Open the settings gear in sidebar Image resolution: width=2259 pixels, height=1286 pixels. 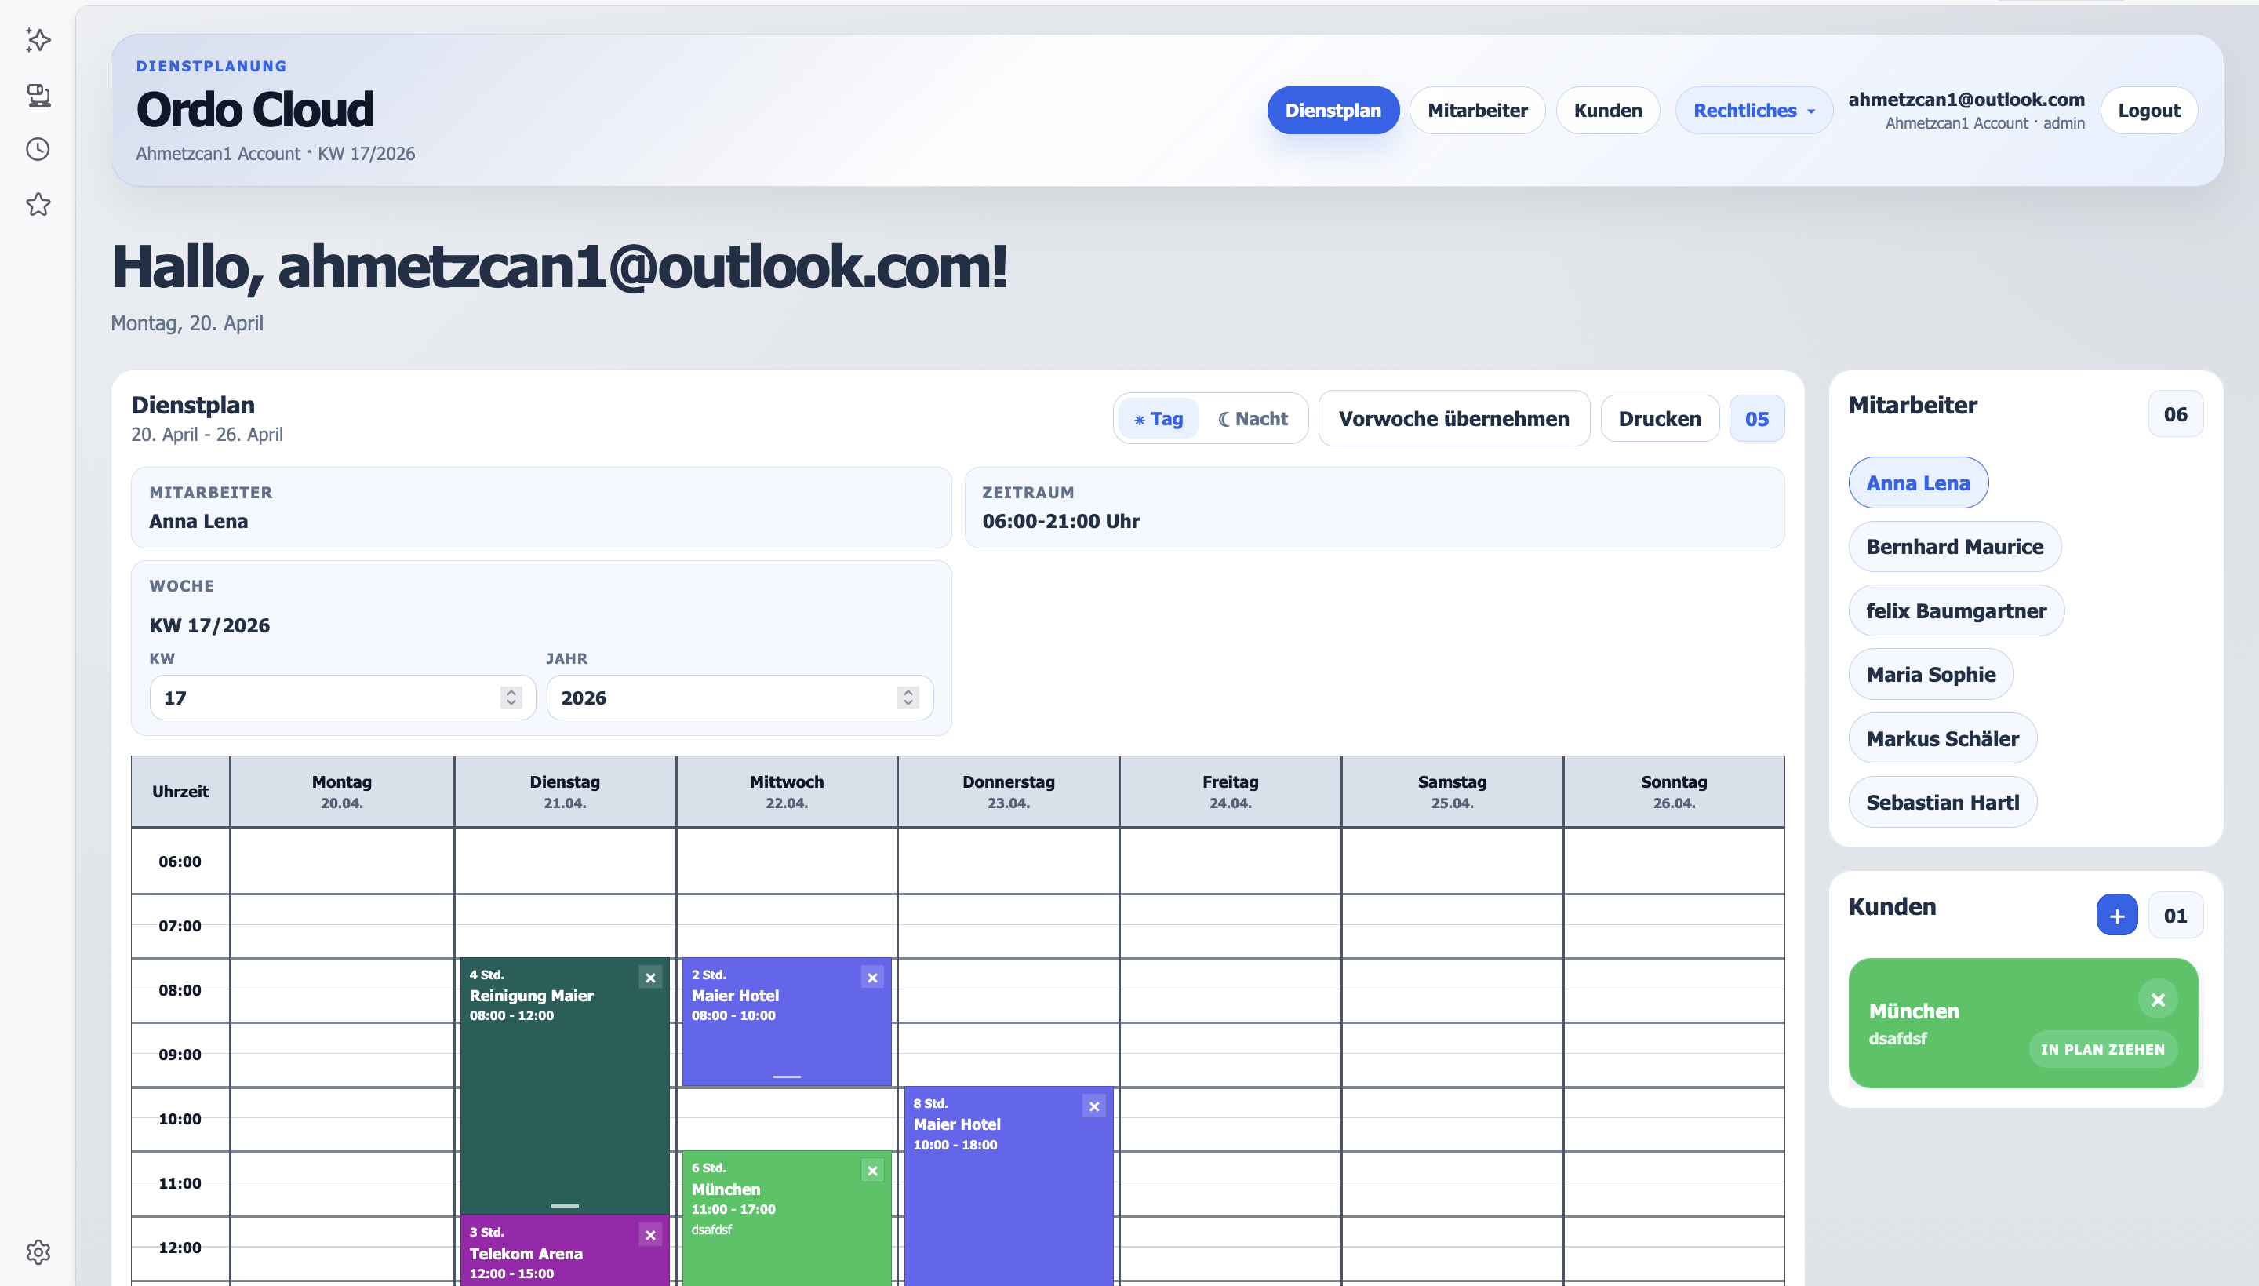click(38, 1251)
